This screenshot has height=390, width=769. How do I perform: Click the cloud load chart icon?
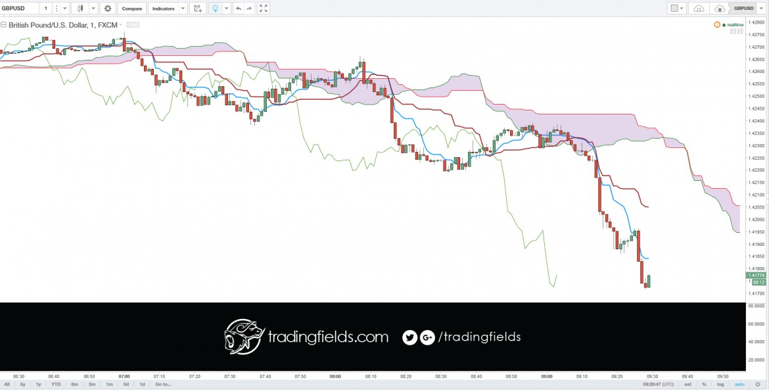coord(699,9)
